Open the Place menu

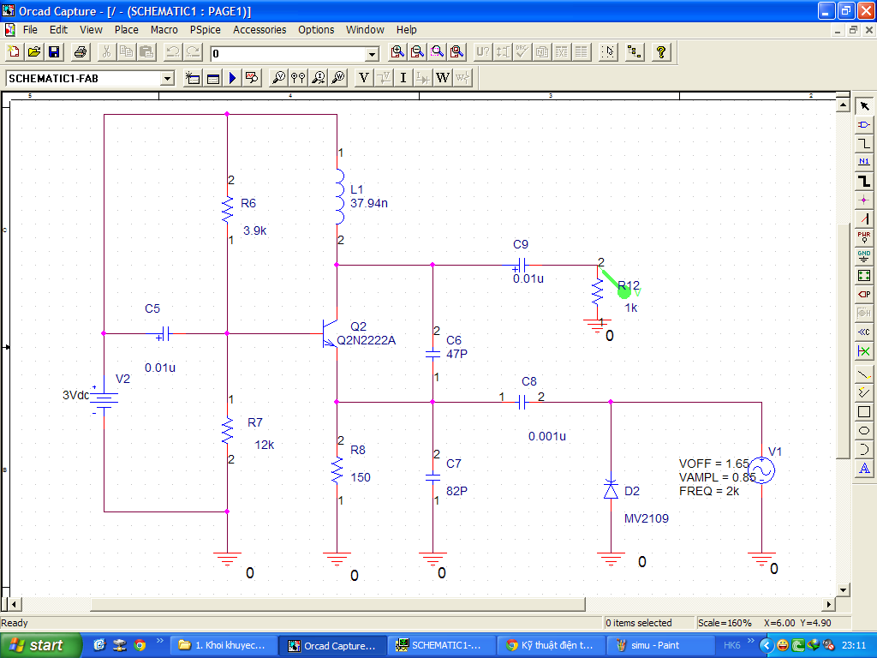click(127, 30)
